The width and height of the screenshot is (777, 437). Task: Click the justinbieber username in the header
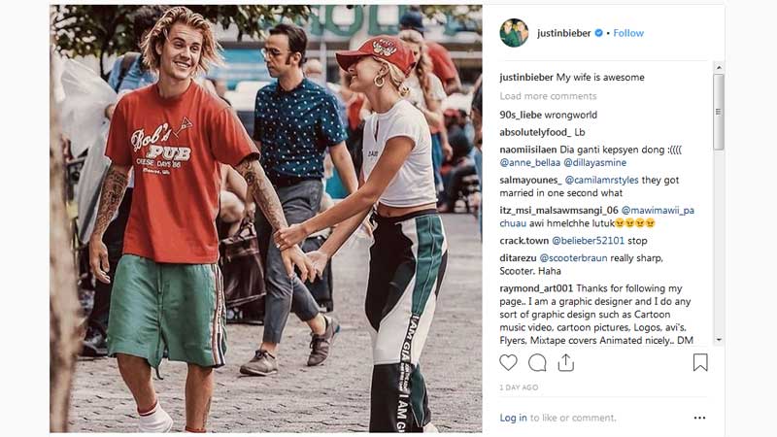(564, 33)
